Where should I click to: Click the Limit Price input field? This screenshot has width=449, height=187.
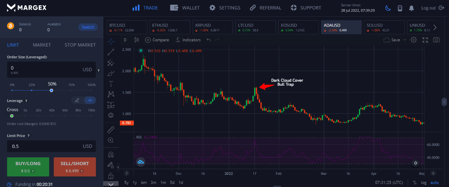(x=51, y=146)
